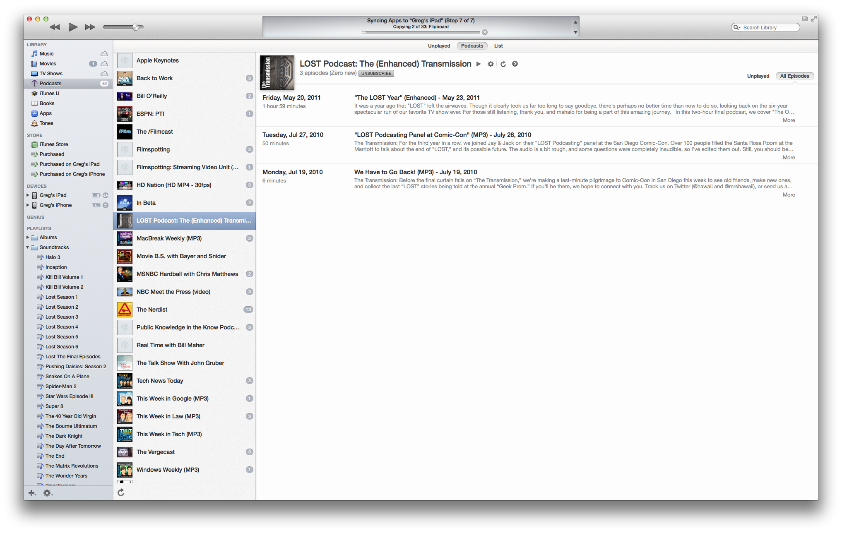Screen dimensions: 842x533
Task: Select the Unplayed view in the top bar
Action: coord(439,46)
